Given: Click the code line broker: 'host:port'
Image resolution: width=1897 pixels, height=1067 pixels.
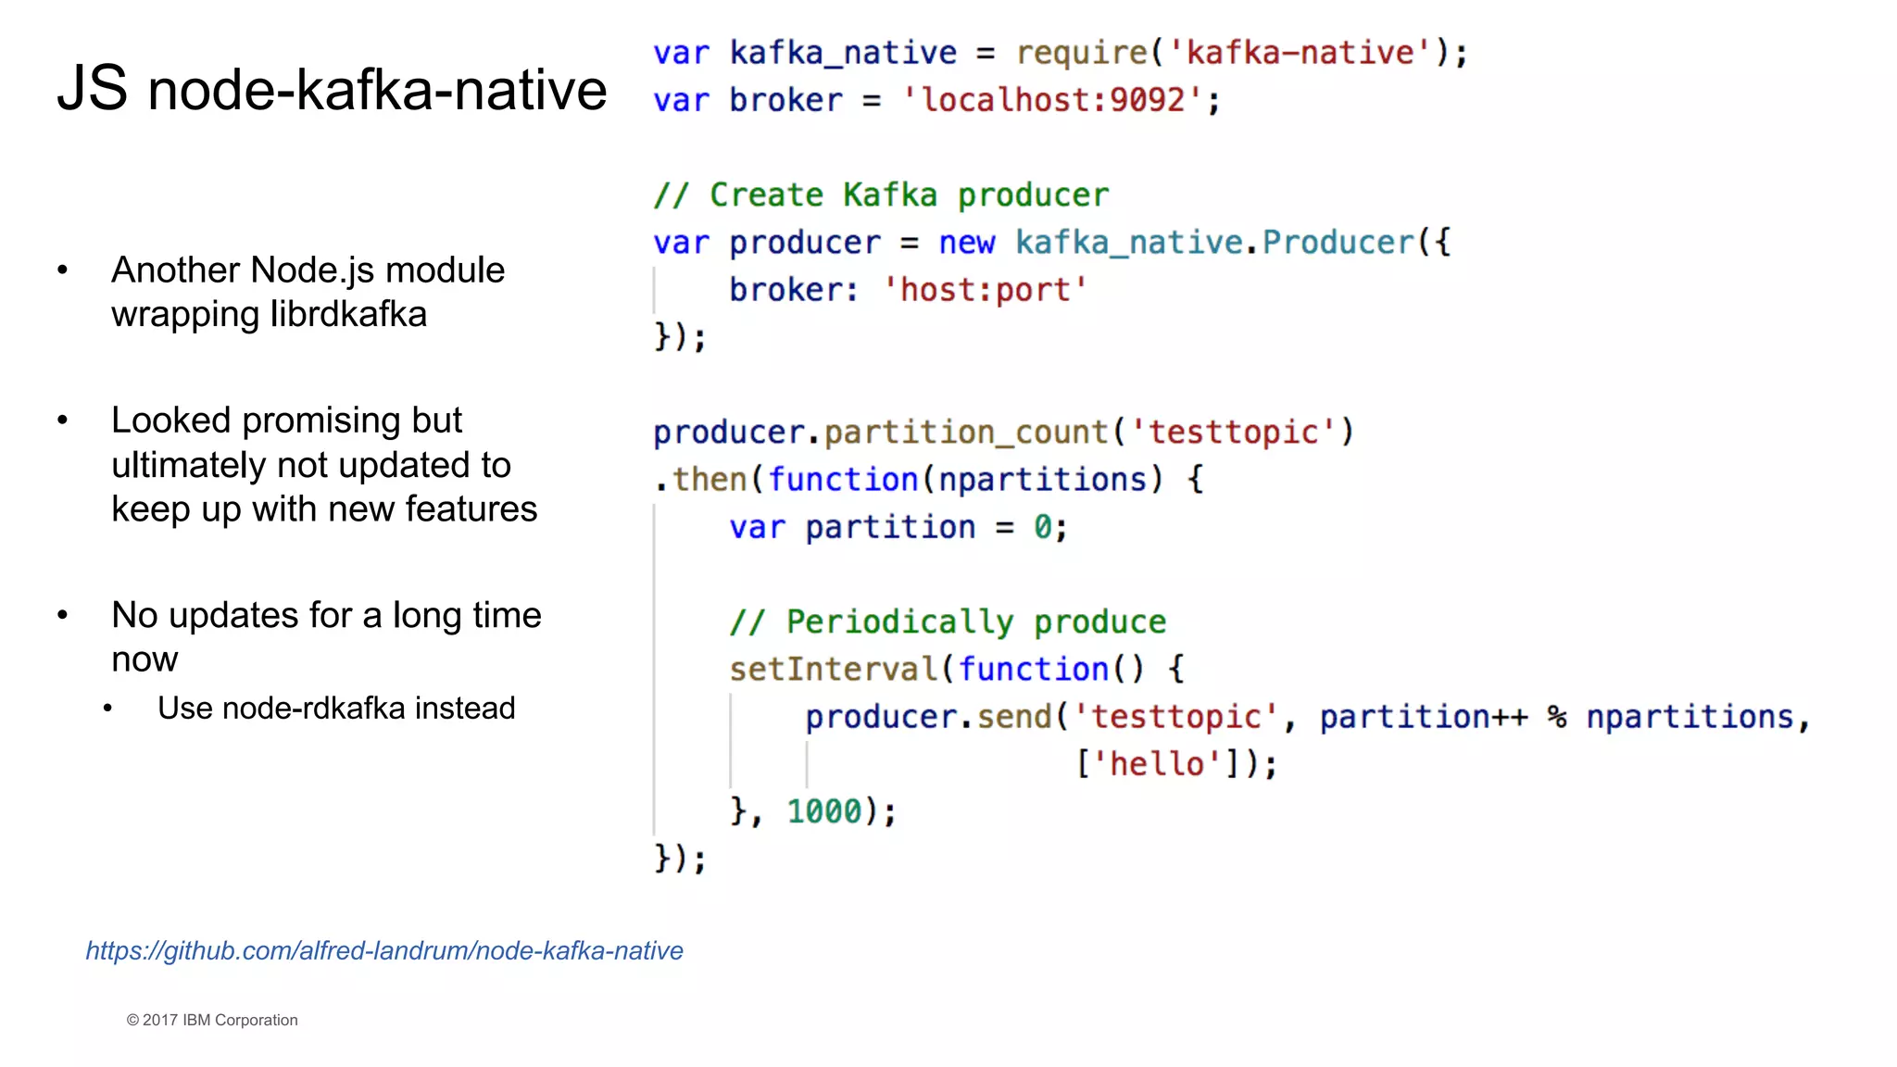Looking at the screenshot, I should 908,291.
